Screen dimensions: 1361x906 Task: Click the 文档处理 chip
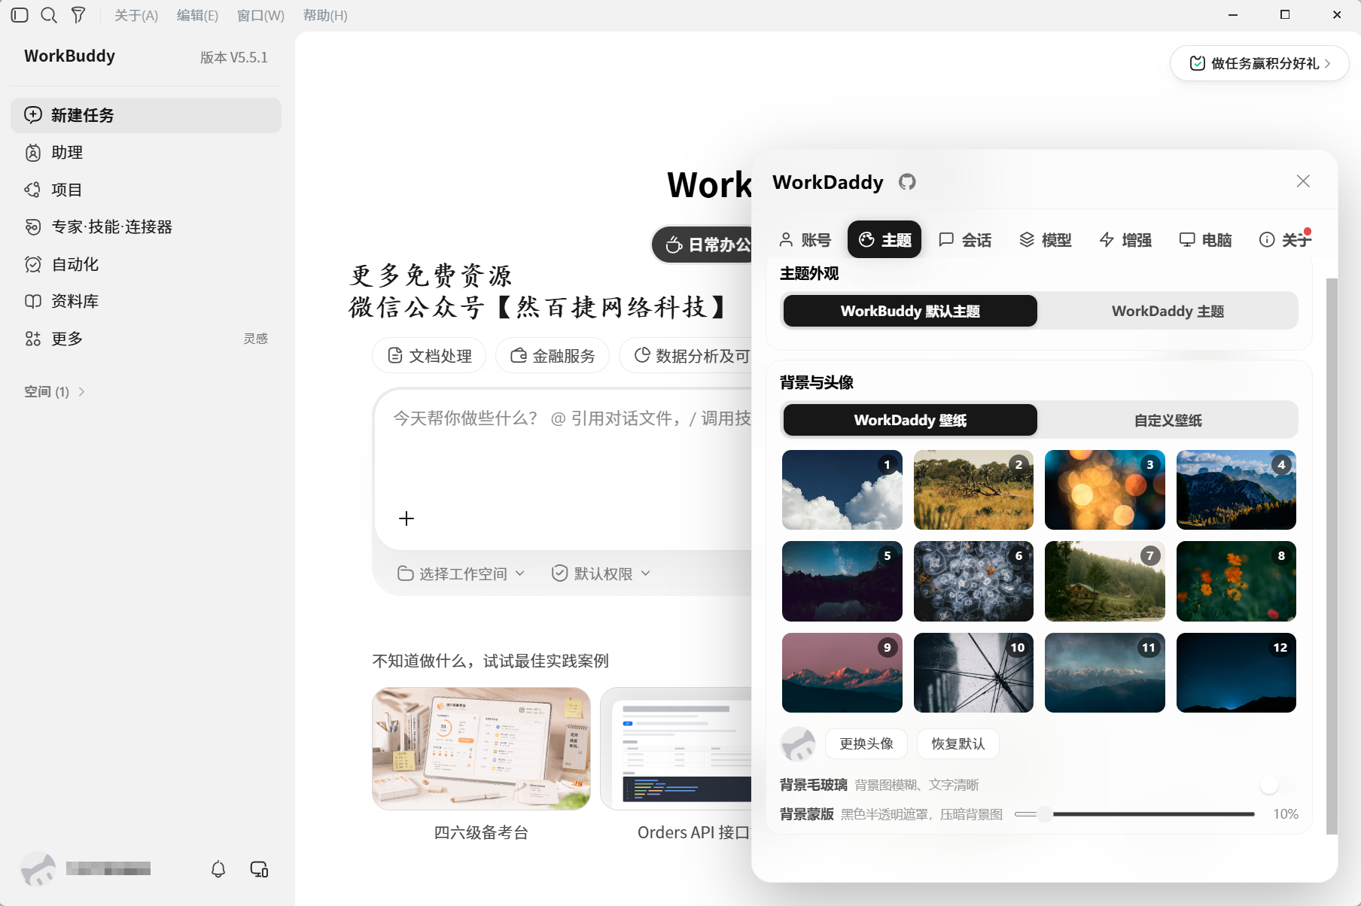[429, 355]
